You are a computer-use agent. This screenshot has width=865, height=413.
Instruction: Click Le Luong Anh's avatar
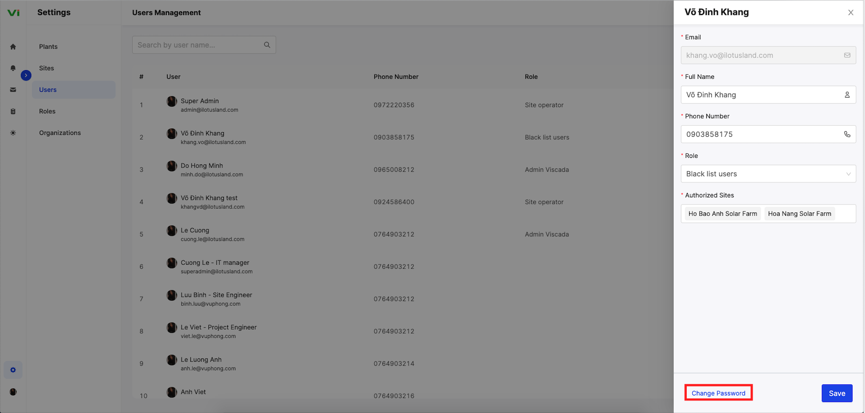pyautogui.click(x=172, y=360)
